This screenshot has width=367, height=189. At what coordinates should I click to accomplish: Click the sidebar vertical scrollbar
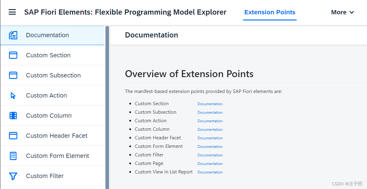(x=107, y=107)
